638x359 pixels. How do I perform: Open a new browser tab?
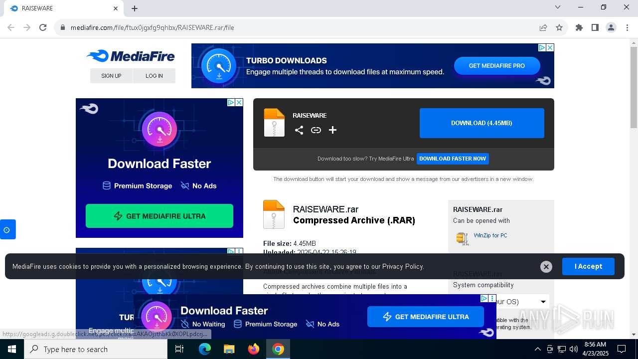point(135,8)
